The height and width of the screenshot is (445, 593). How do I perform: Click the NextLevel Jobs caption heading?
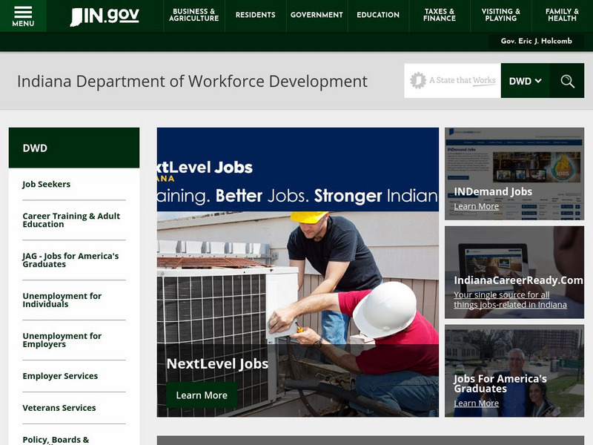pyautogui.click(x=217, y=363)
